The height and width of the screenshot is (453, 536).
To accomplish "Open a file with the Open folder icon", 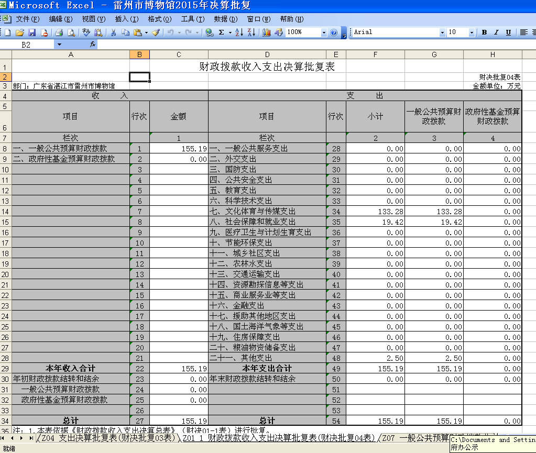I will [20, 32].
